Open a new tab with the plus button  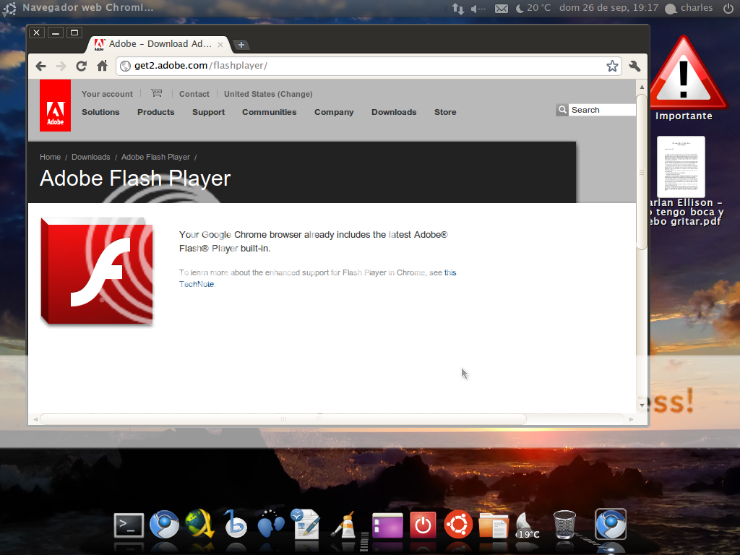click(241, 45)
